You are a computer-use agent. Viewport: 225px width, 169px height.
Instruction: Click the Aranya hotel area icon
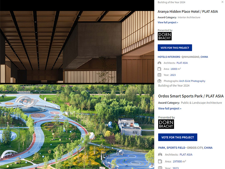[x=159, y=69]
